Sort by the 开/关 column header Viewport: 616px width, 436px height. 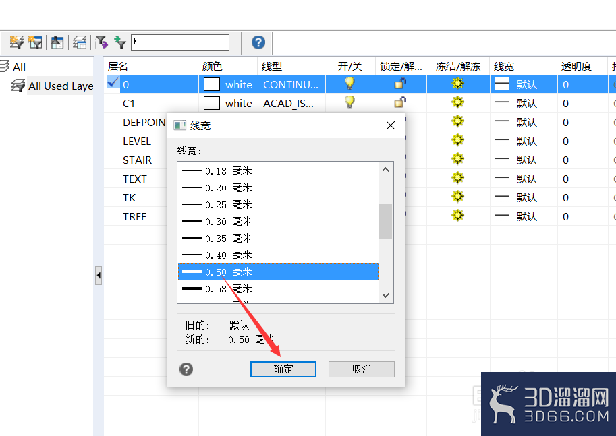coord(350,66)
